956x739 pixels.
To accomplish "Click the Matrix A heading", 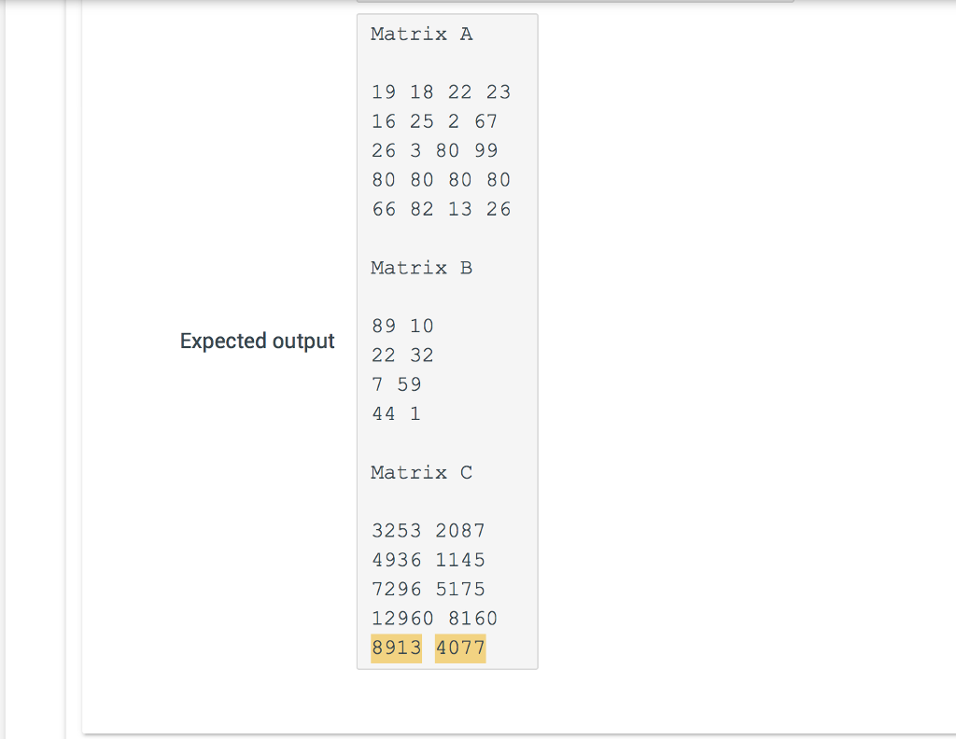I will (421, 34).
